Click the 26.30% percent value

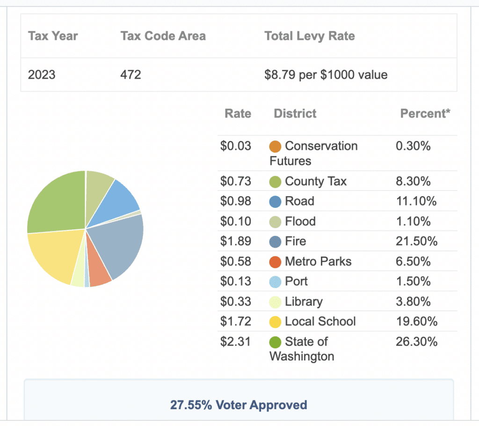pos(417,342)
